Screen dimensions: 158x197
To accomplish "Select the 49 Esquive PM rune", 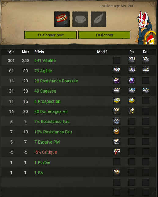I will pos(117,141).
